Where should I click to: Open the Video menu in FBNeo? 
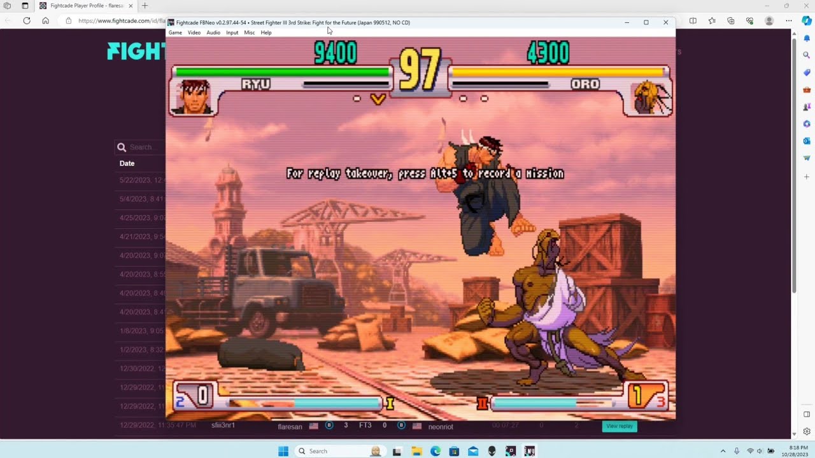pyautogui.click(x=194, y=32)
